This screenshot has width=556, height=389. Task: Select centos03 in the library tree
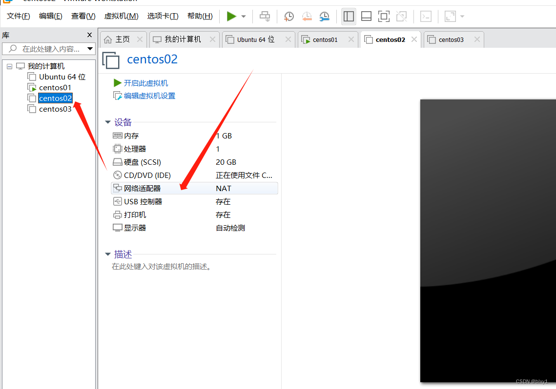point(55,109)
